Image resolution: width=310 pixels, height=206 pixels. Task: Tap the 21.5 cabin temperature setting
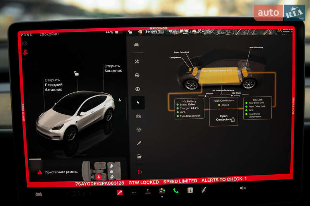point(79,194)
